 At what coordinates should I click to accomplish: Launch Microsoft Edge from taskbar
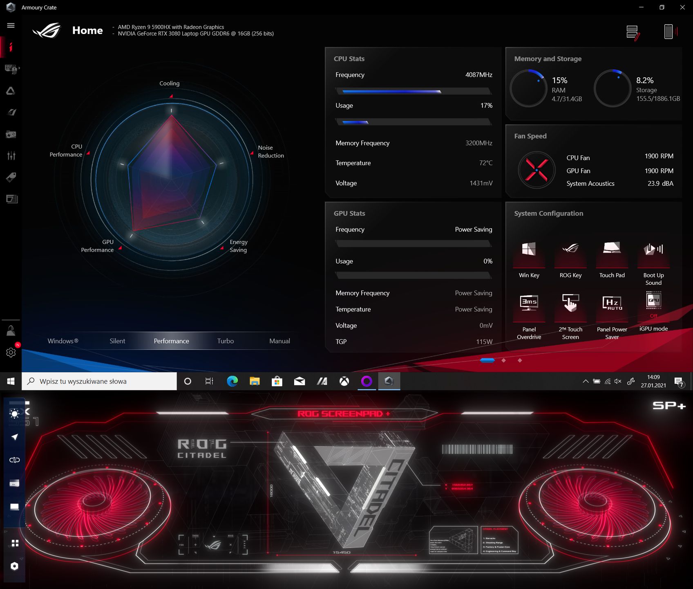pyautogui.click(x=232, y=381)
